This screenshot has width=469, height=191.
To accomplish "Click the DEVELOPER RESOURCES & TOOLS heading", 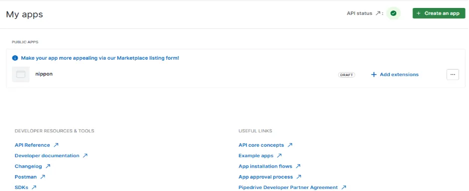I will 54,131.
